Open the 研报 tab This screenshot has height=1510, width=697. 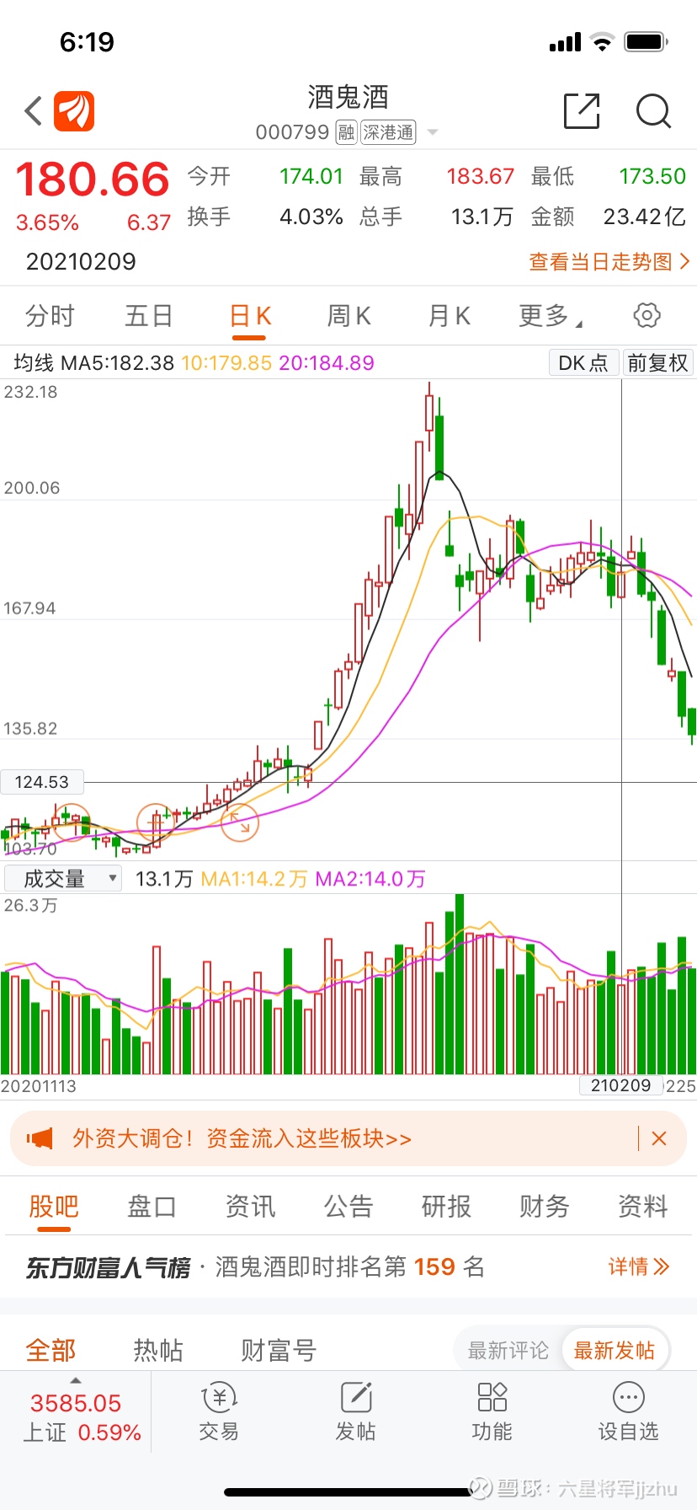click(446, 1207)
